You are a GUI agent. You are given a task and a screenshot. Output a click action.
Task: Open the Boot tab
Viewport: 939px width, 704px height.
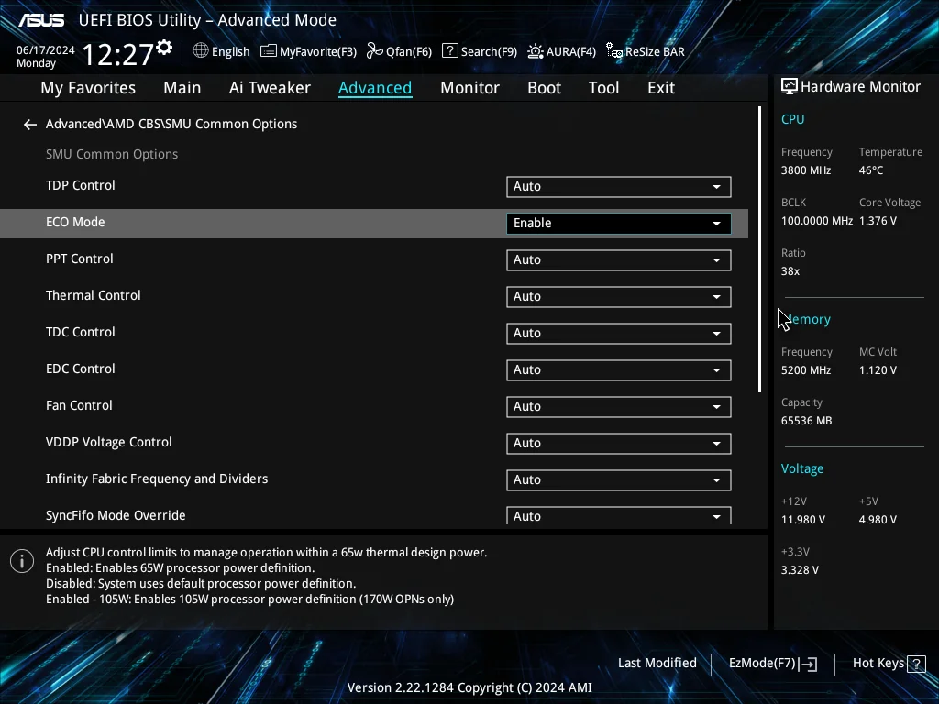click(x=544, y=88)
